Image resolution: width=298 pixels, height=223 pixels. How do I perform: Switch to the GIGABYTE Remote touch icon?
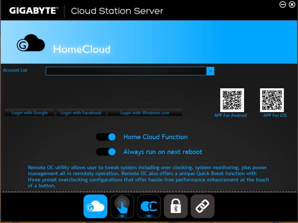tap(122, 206)
